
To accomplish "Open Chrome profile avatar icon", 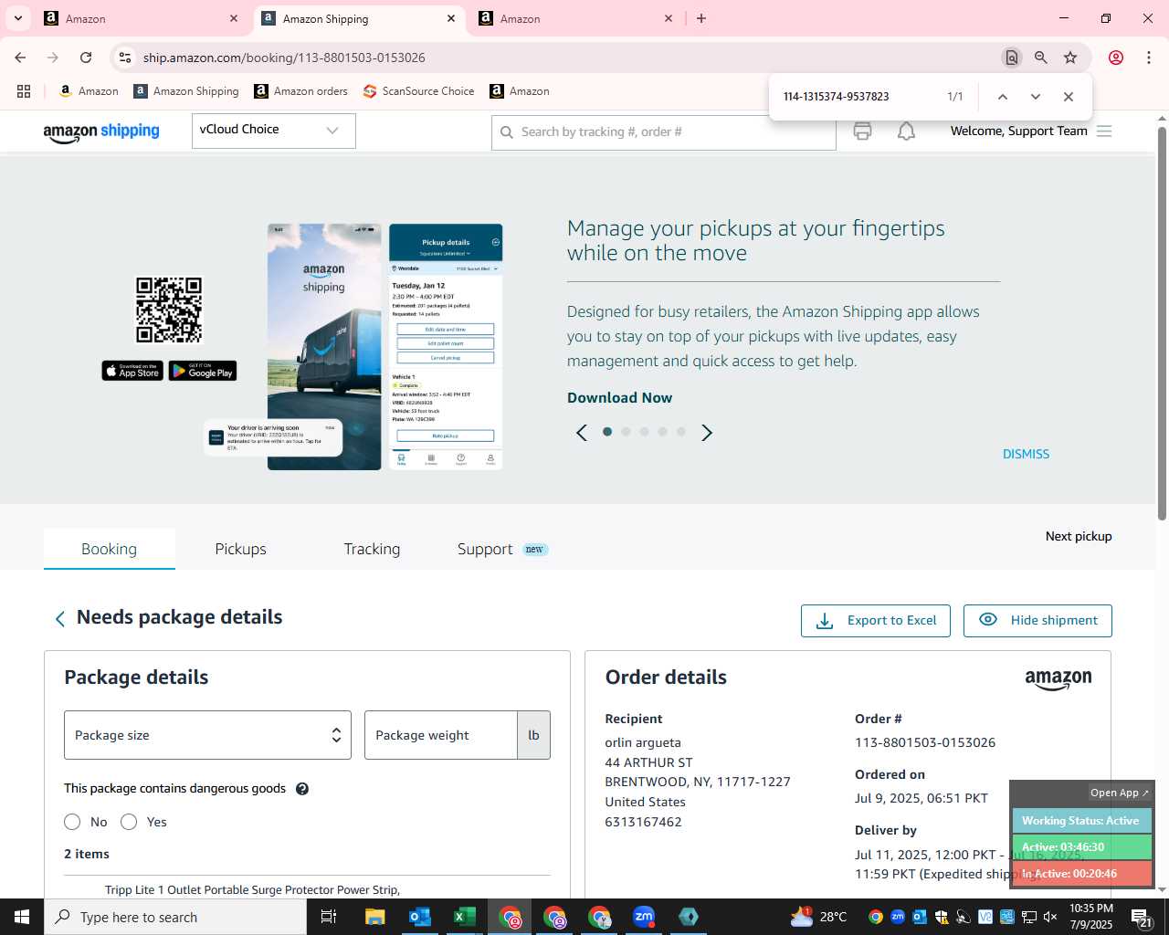I will 1115,58.
